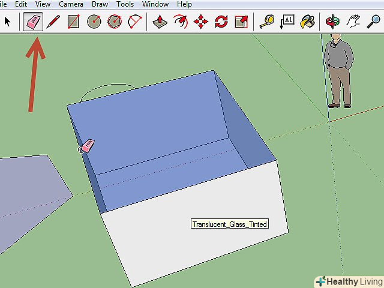Activate the Eraser tool
Image resolution: width=384 pixels, height=288 pixels.
[x=33, y=22]
